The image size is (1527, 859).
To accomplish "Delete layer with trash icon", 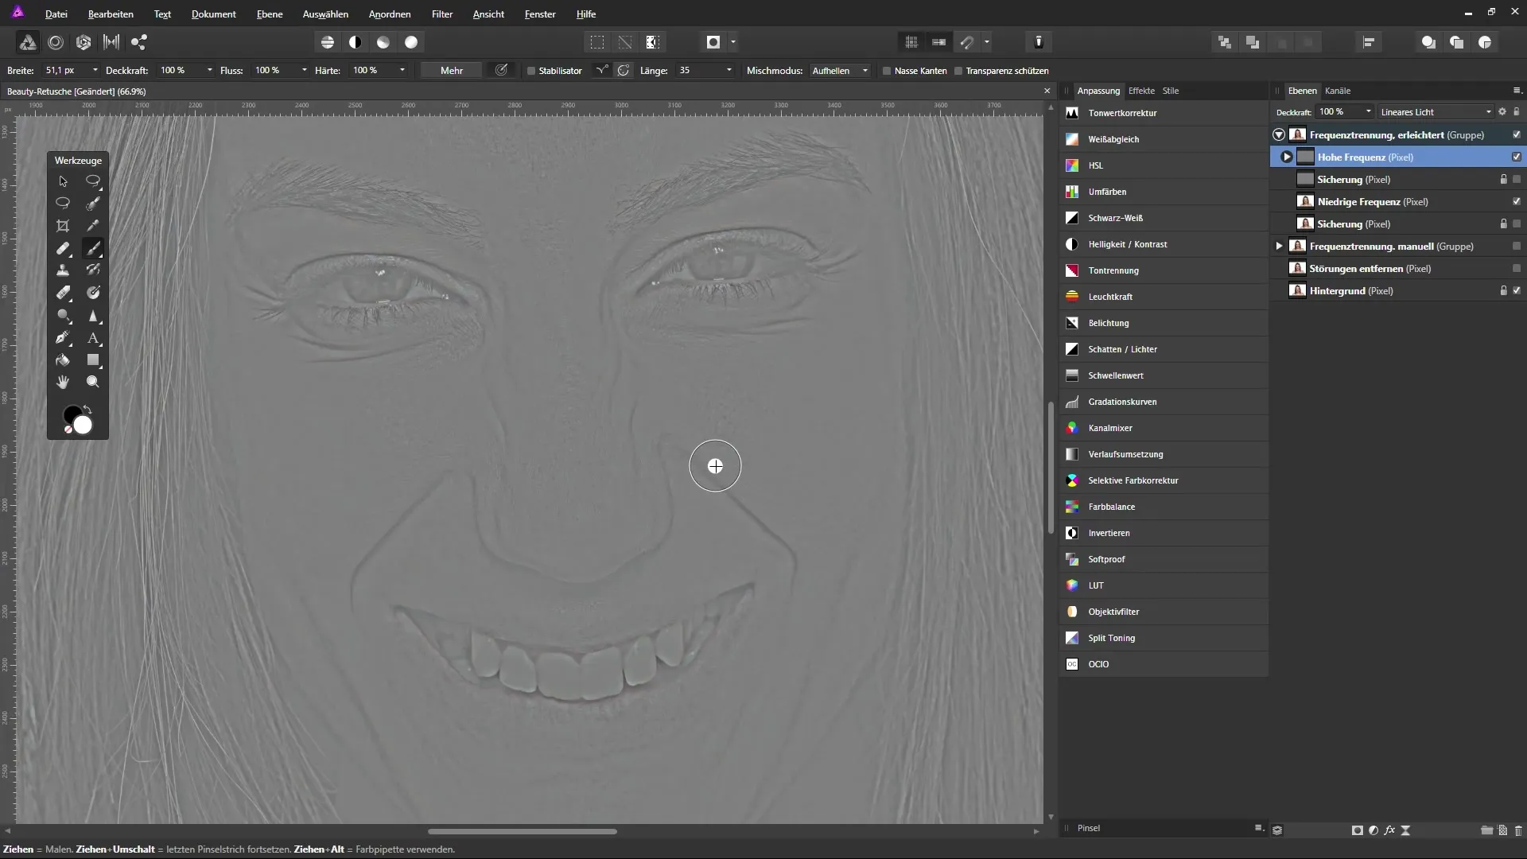I will [1518, 830].
